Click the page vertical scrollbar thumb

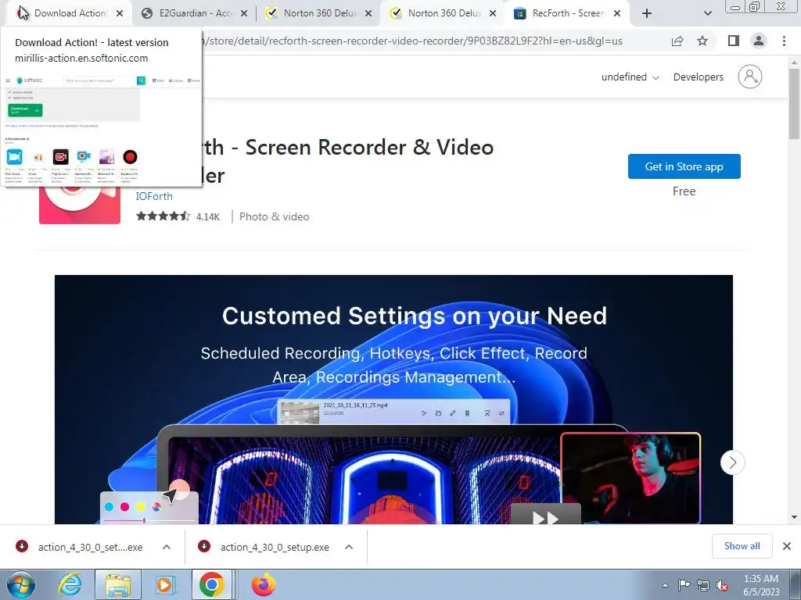795,104
